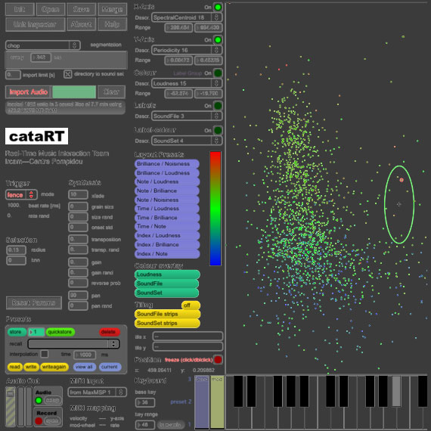Click the keyboard bend strip
The image size is (431, 431).
202,402
